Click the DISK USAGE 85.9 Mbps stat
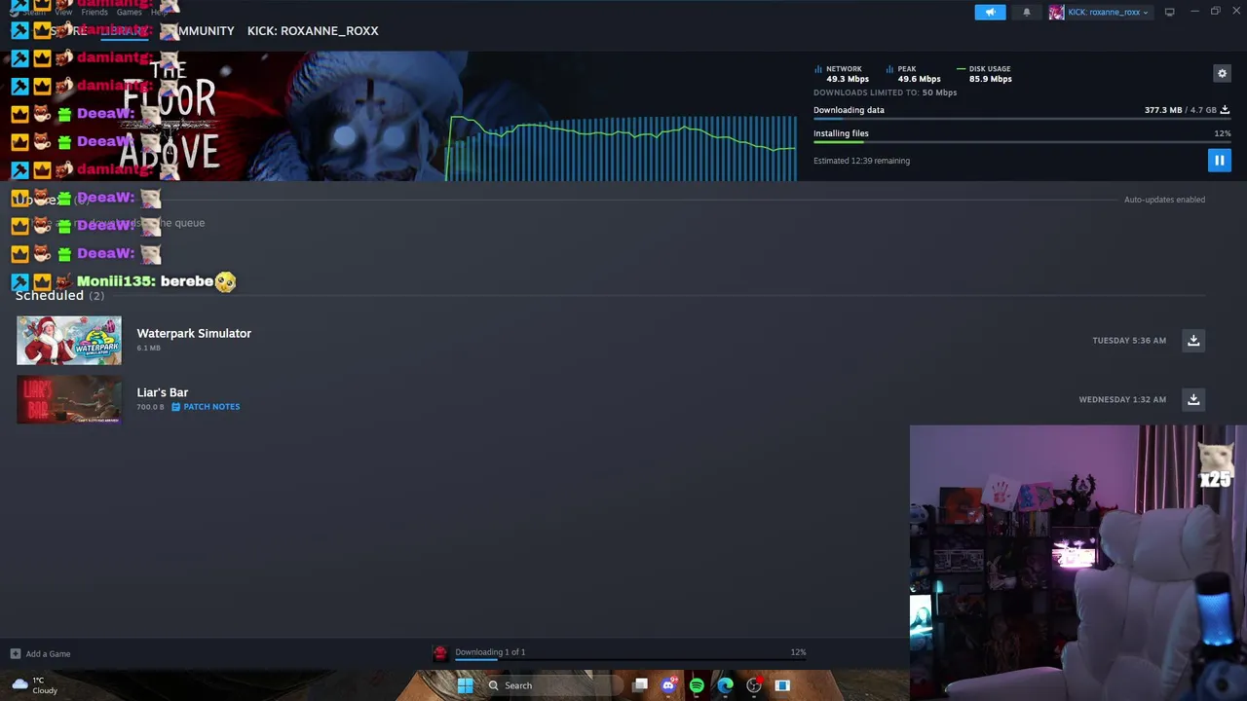The height and width of the screenshot is (701, 1247). click(x=985, y=74)
